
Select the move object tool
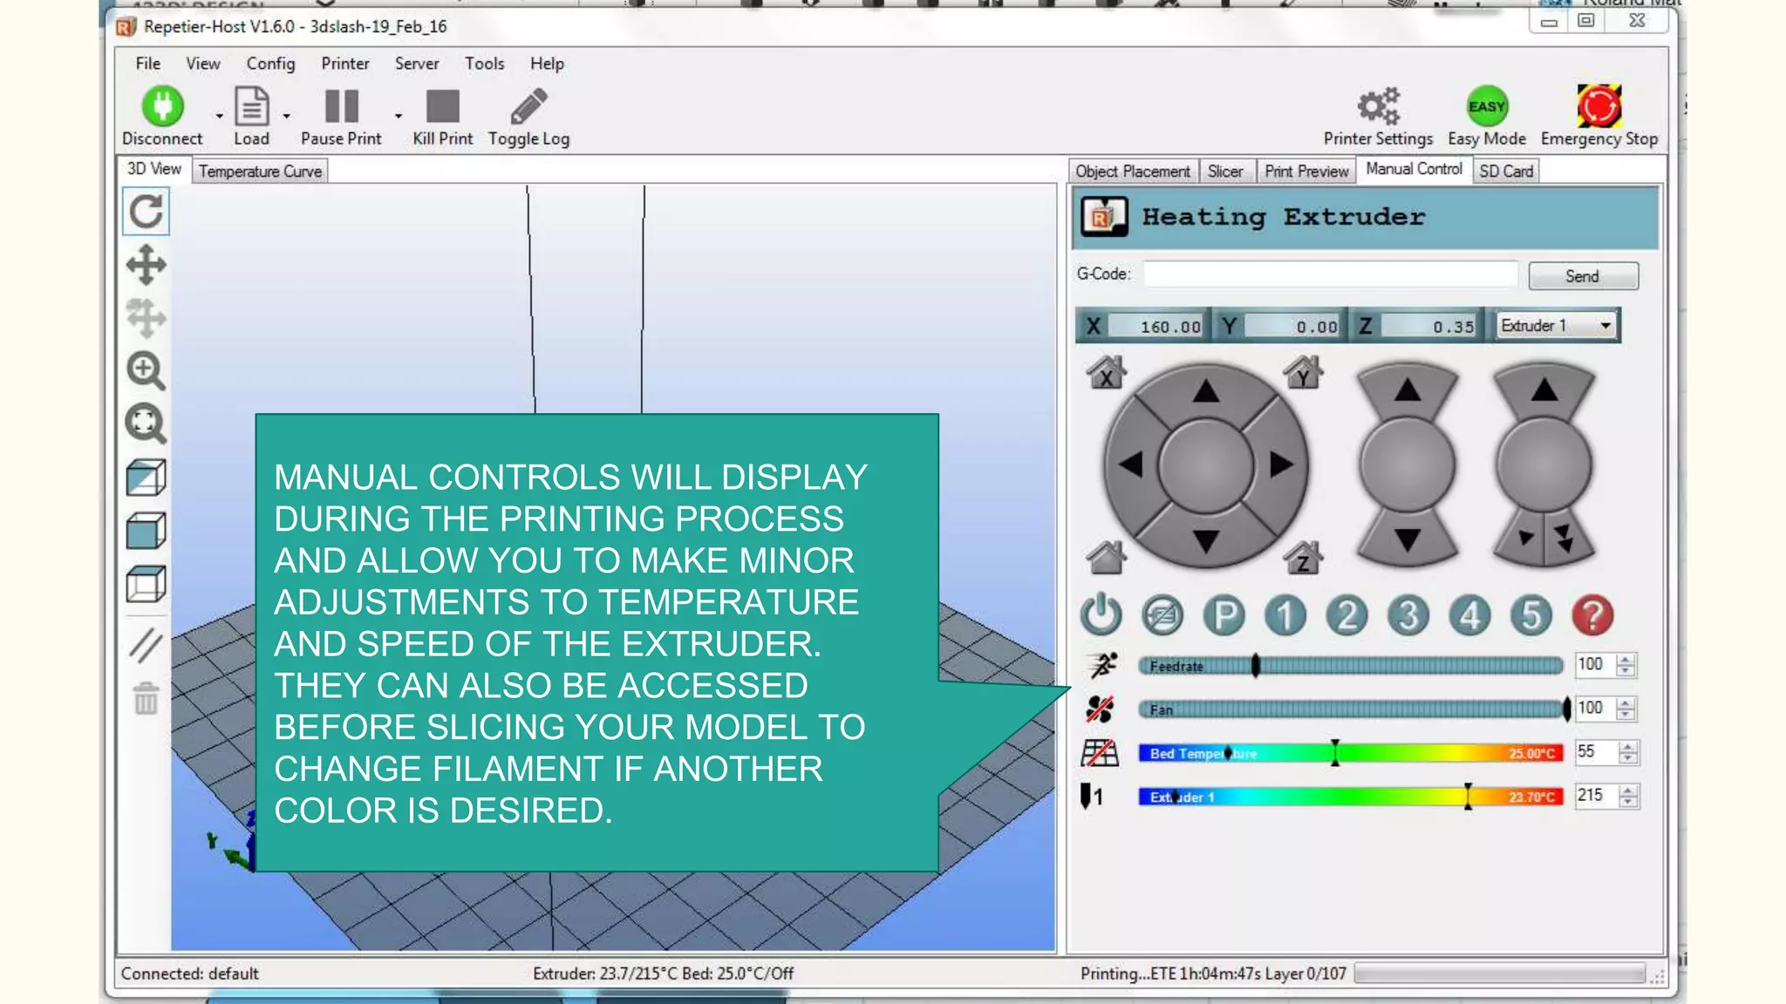click(x=146, y=318)
